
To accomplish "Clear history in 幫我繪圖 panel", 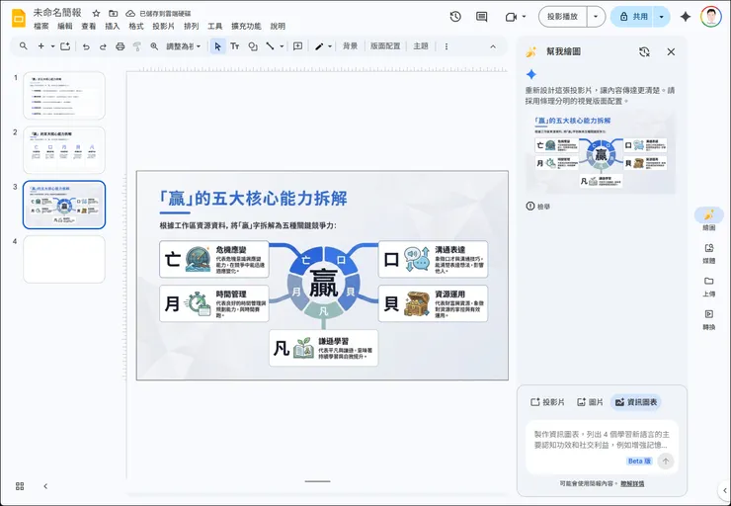I will (644, 51).
